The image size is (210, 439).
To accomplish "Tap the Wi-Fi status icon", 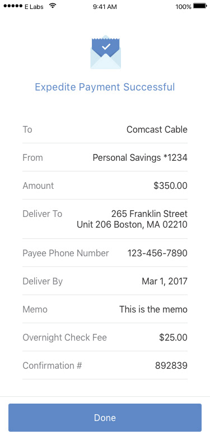I will tap(52, 6).
